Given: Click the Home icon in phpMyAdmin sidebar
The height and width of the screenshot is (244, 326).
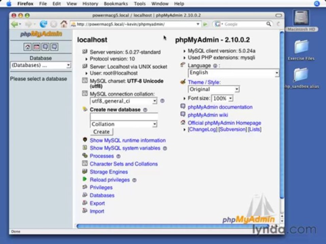Looking at the screenshot, I should coord(28,47).
